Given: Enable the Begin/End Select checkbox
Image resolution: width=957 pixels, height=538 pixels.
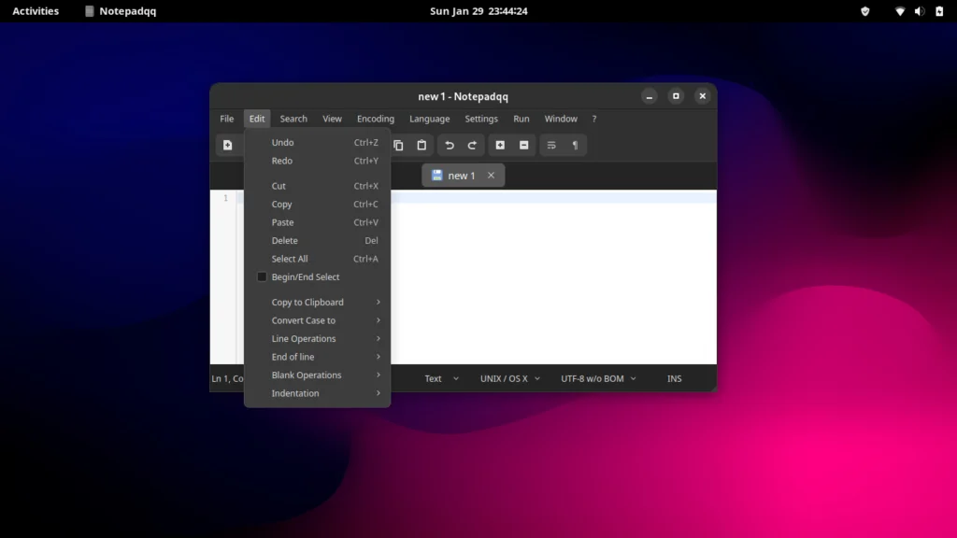Looking at the screenshot, I should coord(263,277).
